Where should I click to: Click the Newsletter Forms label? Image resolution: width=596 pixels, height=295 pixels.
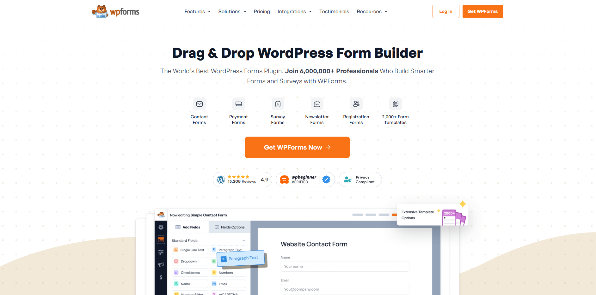pyautogui.click(x=317, y=120)
